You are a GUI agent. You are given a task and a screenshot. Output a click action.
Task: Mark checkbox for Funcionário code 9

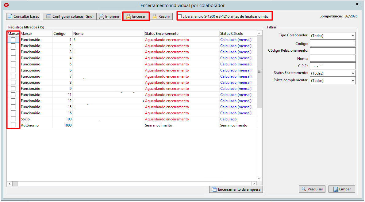(x=13, y=89)
